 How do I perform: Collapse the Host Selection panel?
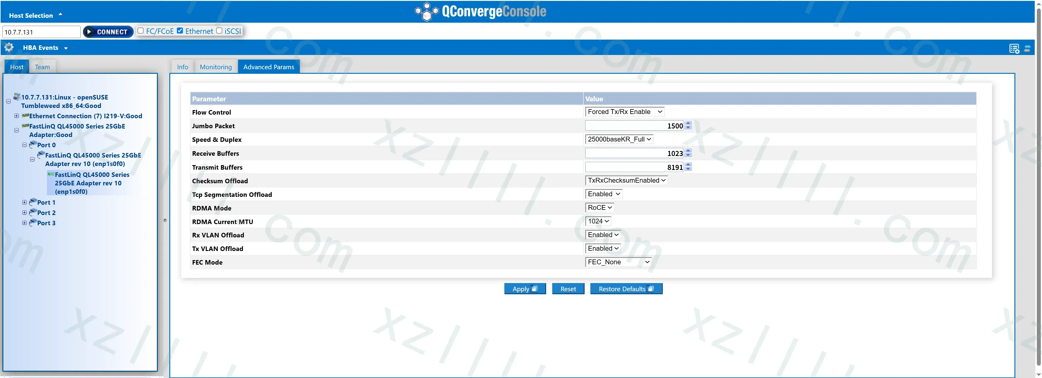(x=60, y=14)
